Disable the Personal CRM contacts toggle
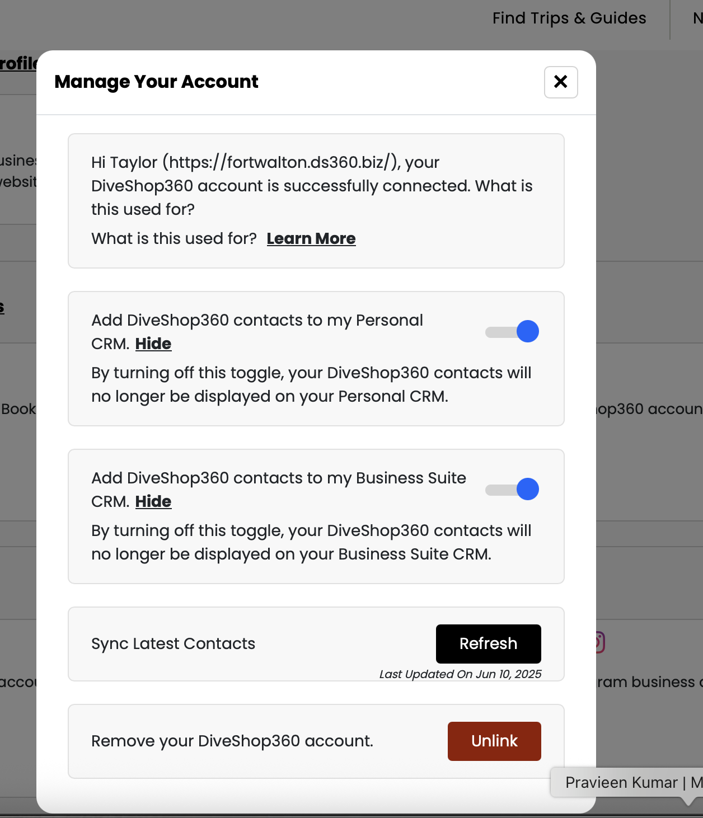The height and width of the screenshot is (818, 703). tap(512, 332)
